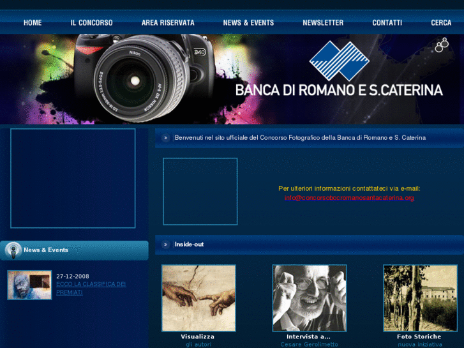
Task: Navigate to CONTATTI
Action: (387, 22)
